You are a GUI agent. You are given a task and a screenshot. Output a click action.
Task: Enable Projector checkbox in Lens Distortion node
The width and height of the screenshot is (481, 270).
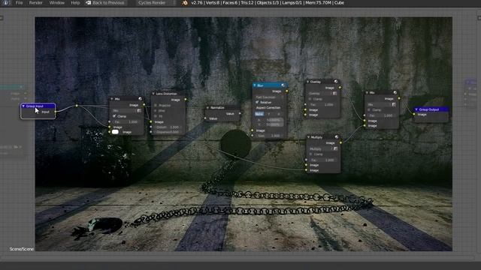(x=156, y=105)
